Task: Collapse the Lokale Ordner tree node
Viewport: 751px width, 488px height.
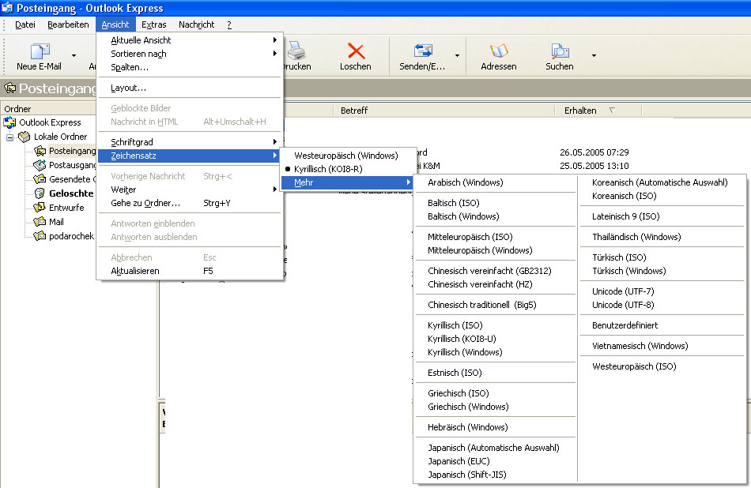Action: (x=9, y=137)
